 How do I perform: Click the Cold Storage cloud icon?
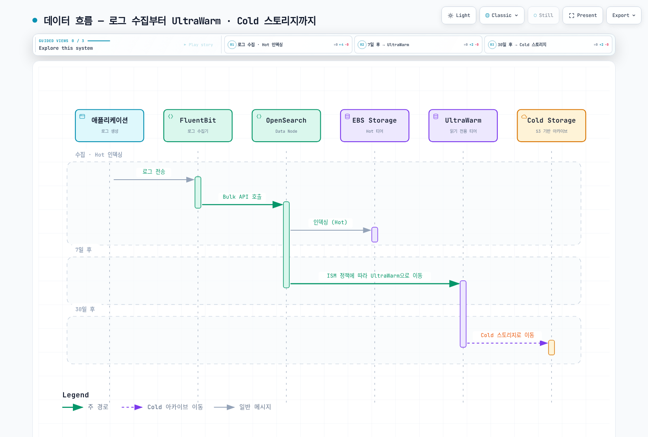(524, 117)
